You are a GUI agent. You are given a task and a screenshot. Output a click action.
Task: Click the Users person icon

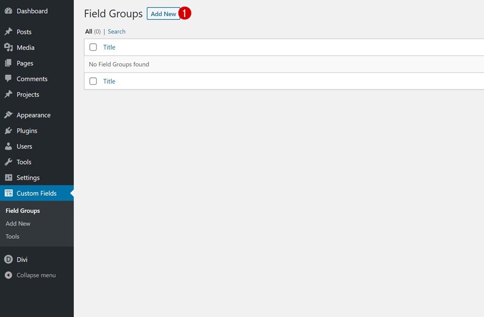[8, 146]
